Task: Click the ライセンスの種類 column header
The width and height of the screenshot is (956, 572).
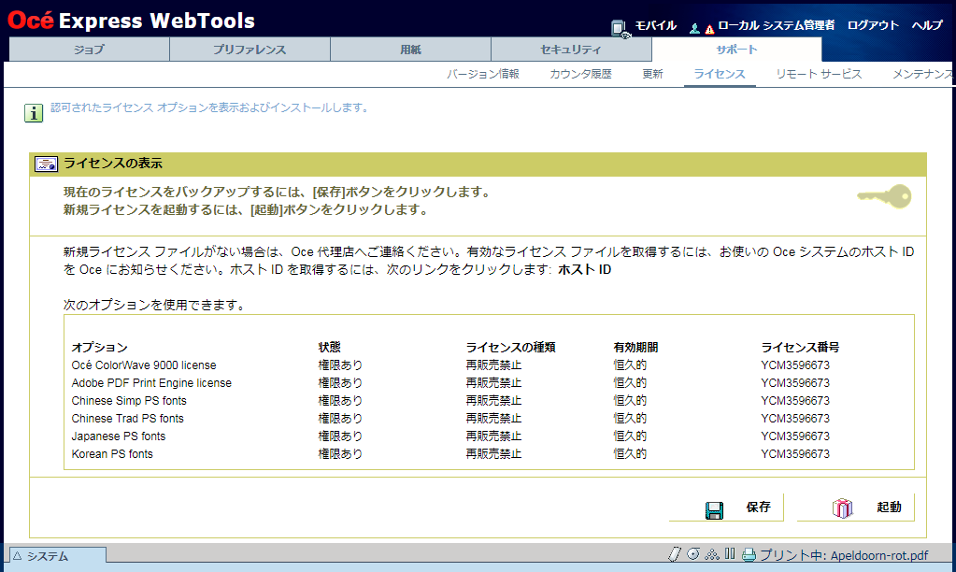Action: pos(511,347)
